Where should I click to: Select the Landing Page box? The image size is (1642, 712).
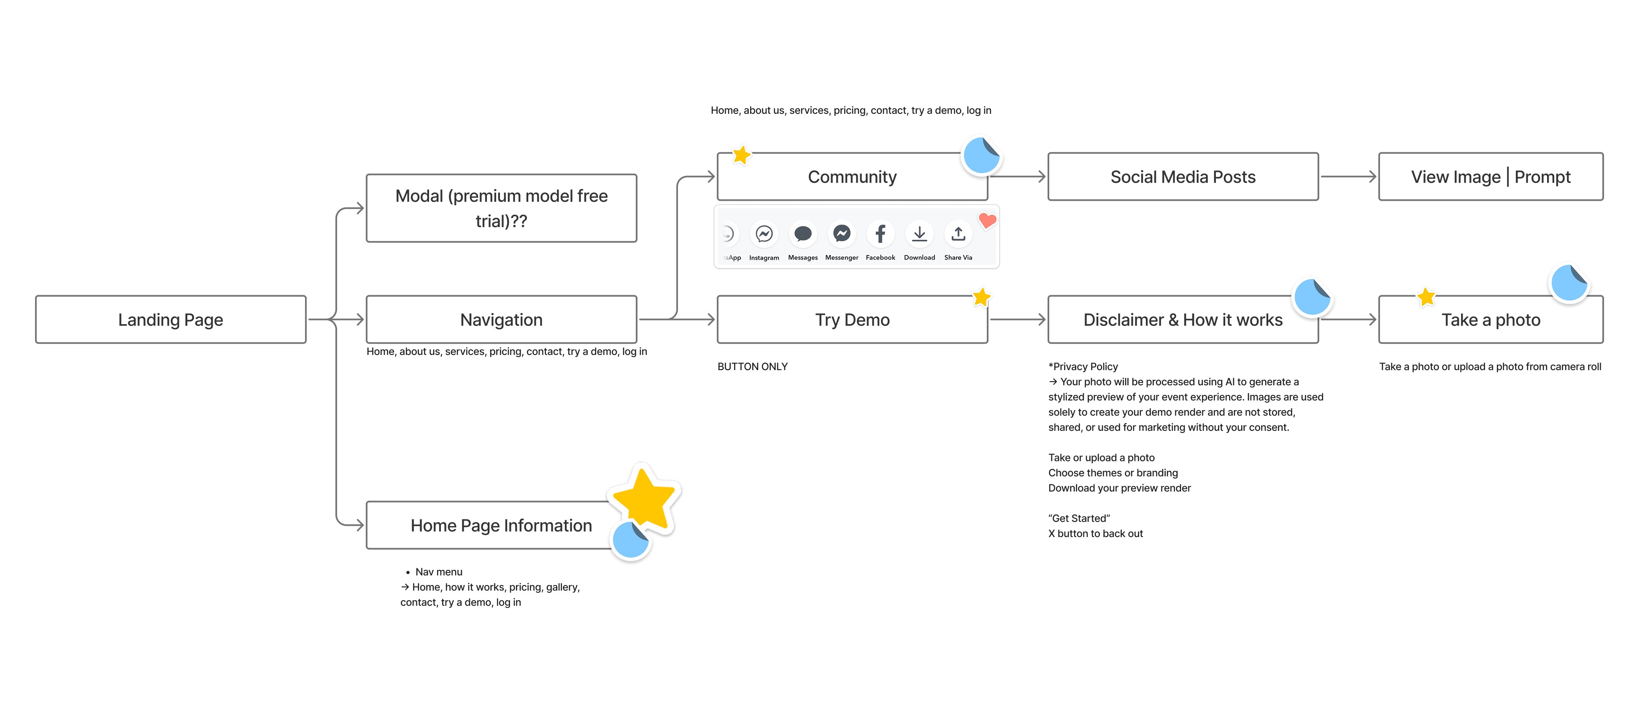point(170,320)
